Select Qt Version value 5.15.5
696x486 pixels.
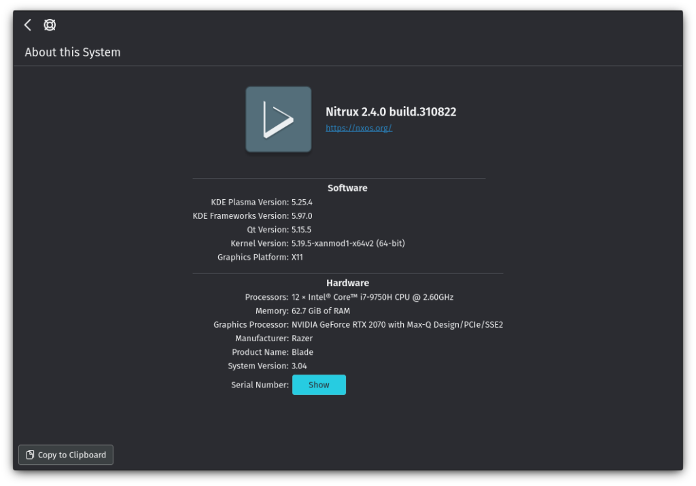(x=301, y=230)
